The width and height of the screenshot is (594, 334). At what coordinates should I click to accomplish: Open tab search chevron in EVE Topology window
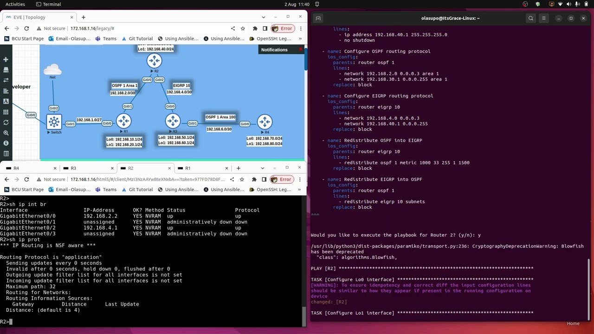pyautogui.click(x=263, y=17)
